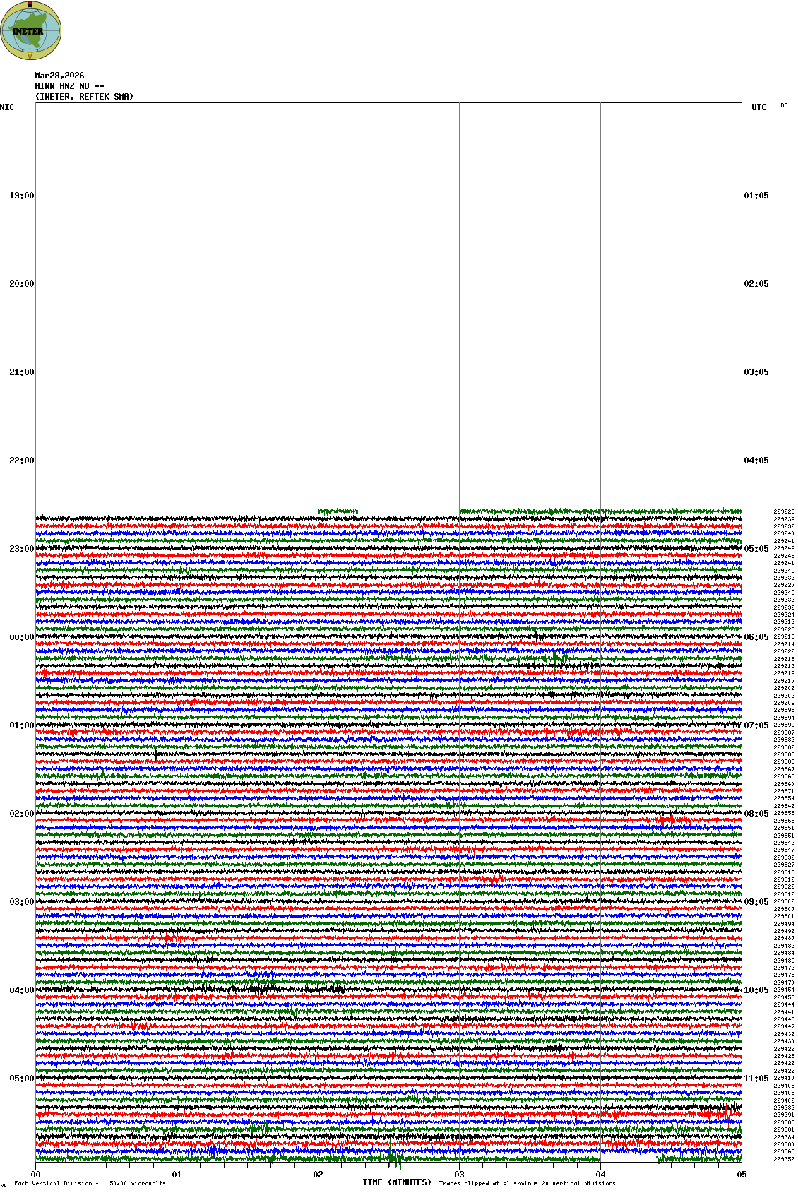This screenshot has height=1193, width=798.
Task: Click the Mar28,2026 date text
Action: pos(59,76)
